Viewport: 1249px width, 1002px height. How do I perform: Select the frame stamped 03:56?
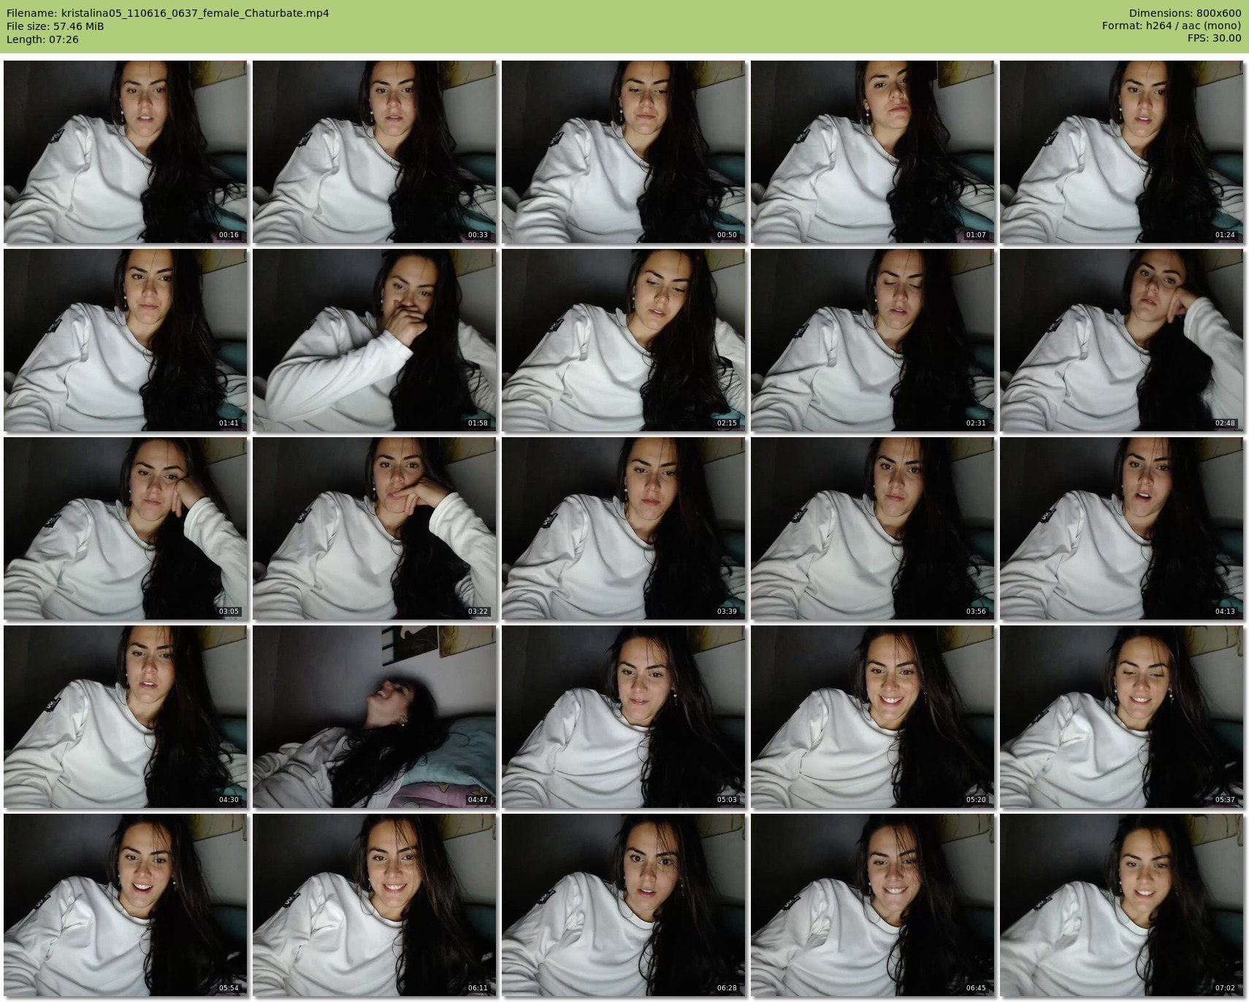873,528
